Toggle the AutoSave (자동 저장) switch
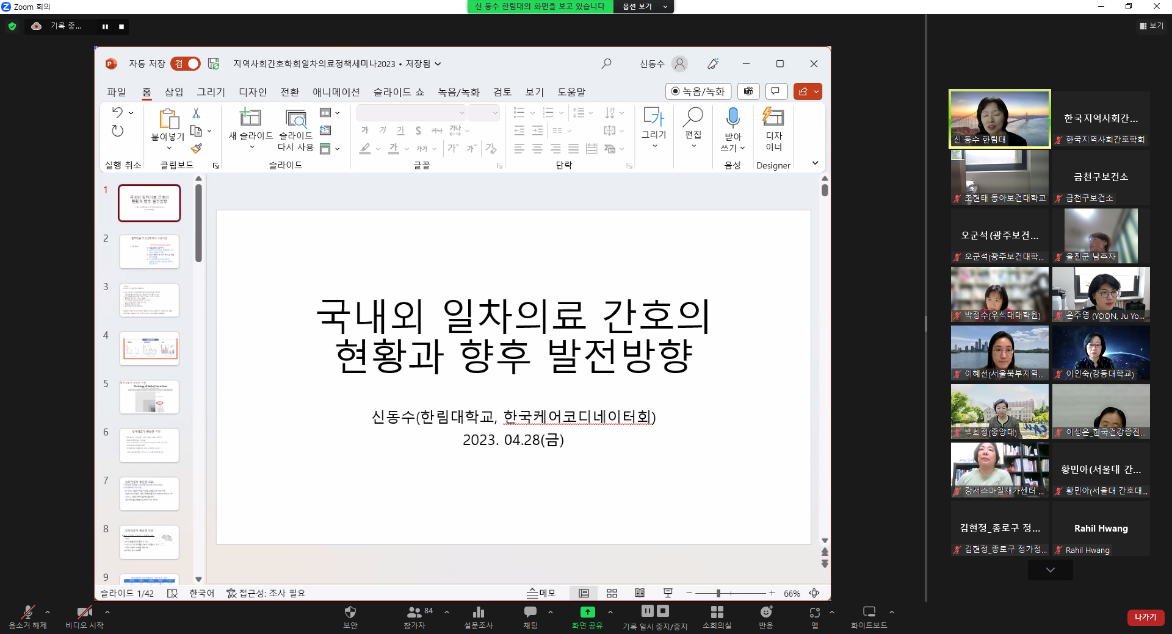 [x=186, y=63]
